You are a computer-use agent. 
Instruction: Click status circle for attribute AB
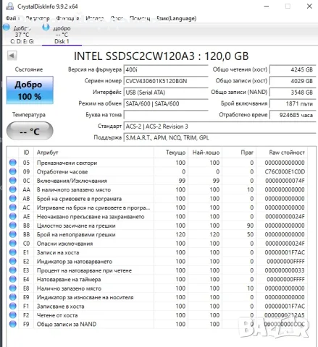pyautogui.click(x=13, y=199)
